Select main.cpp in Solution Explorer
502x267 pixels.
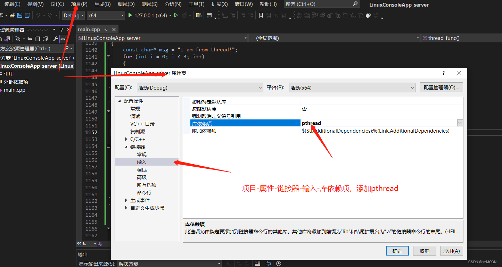click(x=15, y=90)
